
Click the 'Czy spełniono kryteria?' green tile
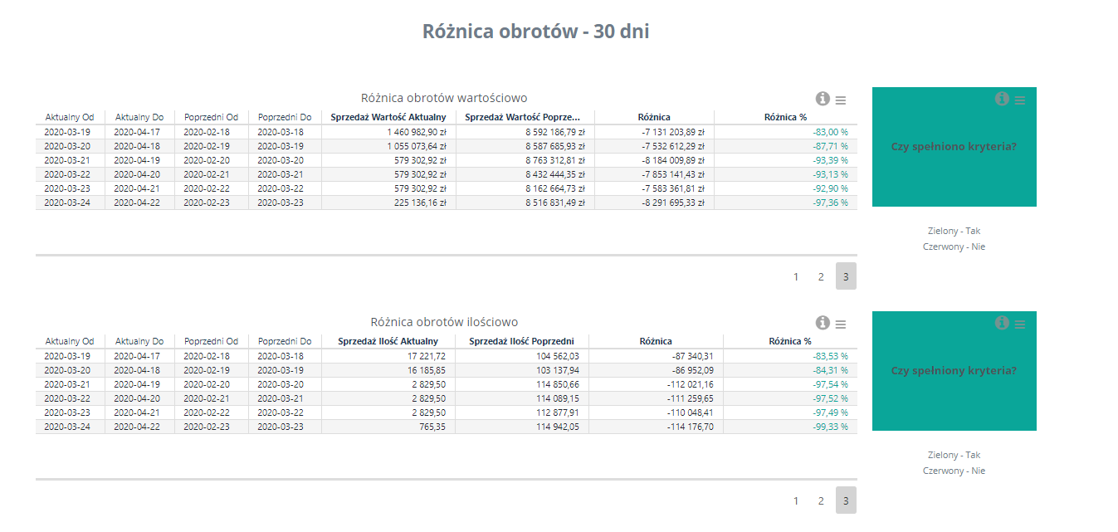[x=954, y=147]
